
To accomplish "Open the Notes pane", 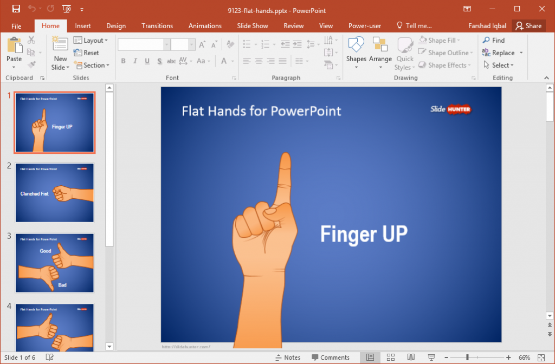I will click(x=288, y=357).
